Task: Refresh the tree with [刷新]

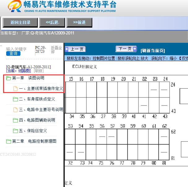Action: [x=39, y=71]
